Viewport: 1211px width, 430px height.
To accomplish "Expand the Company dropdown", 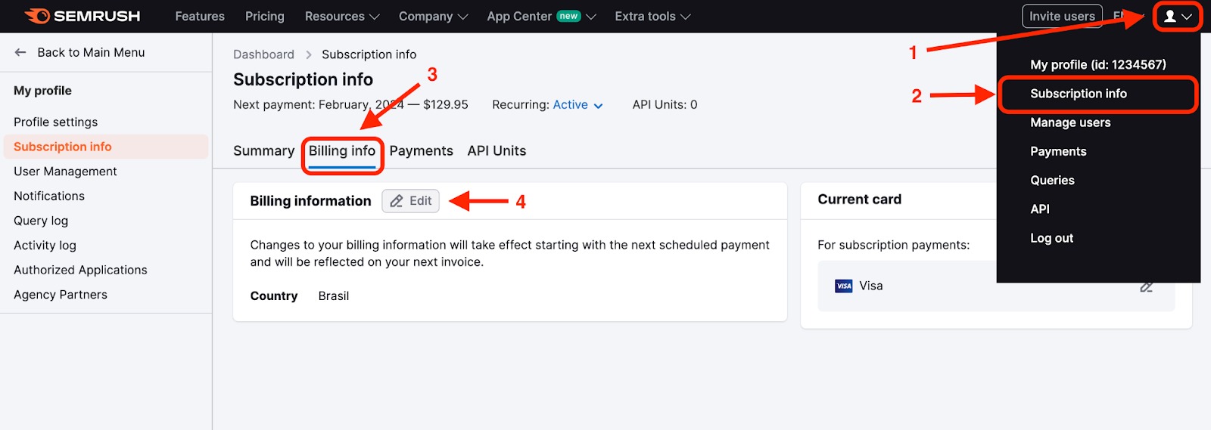I will pos(433,16).
